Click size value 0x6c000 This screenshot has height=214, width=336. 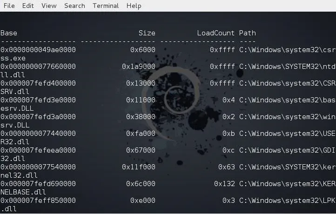(141, 184)
